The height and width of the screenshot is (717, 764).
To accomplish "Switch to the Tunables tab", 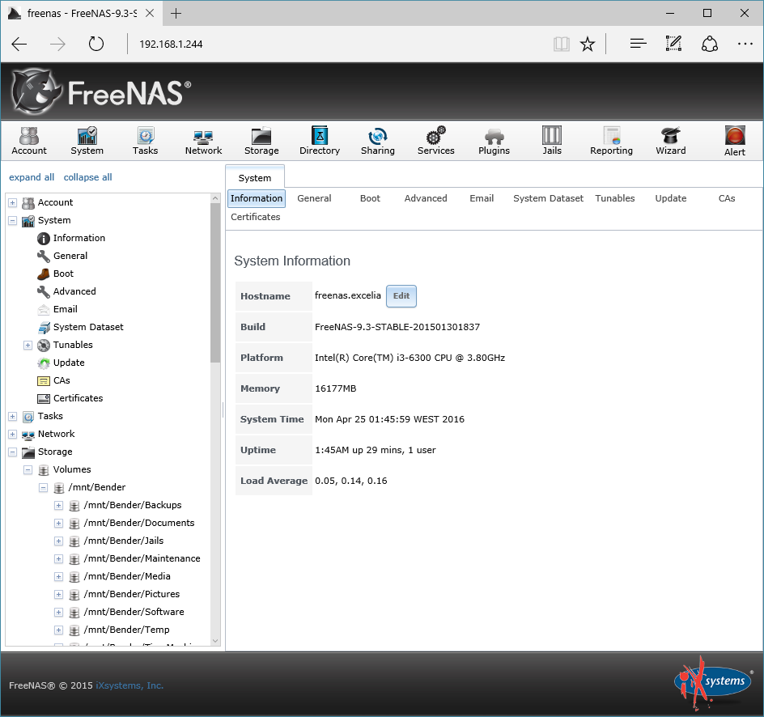I will [x=615, y=198].
